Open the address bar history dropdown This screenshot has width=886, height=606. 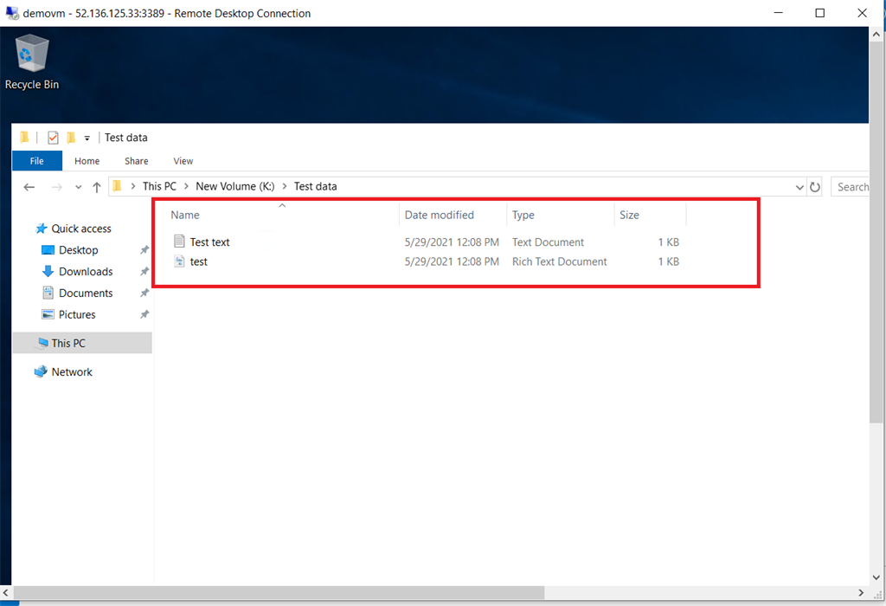coord(799,186)
